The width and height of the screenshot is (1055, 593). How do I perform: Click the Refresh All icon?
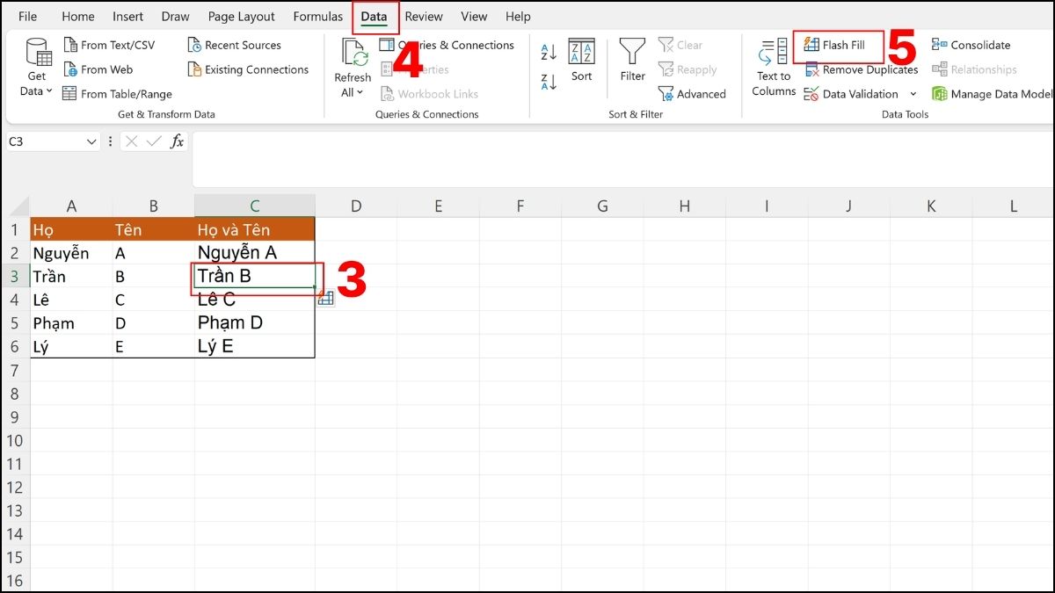[353, 51]
